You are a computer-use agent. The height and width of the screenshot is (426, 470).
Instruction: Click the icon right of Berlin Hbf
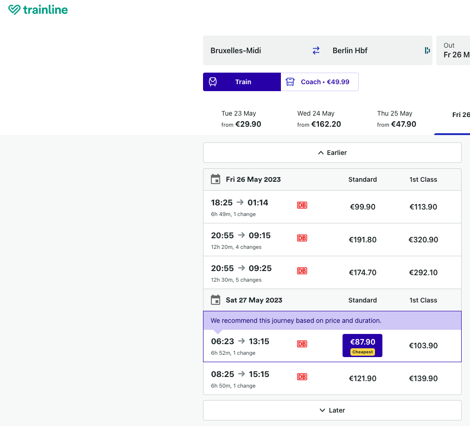pos(427,50)
